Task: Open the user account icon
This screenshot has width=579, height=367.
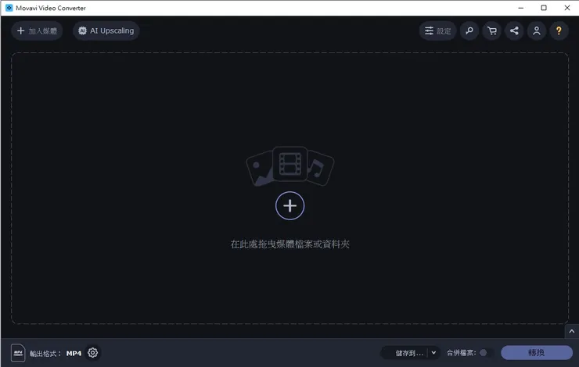Action: coord(537,31)
